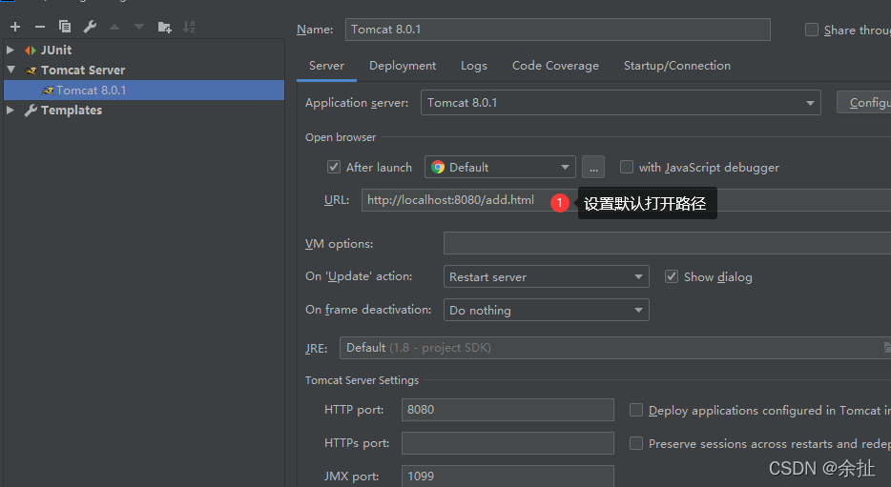
Task: Expand the Templates tree node
Action: click(10, 111)
